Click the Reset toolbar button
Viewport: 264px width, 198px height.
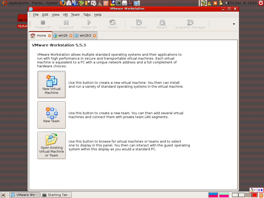112,24
